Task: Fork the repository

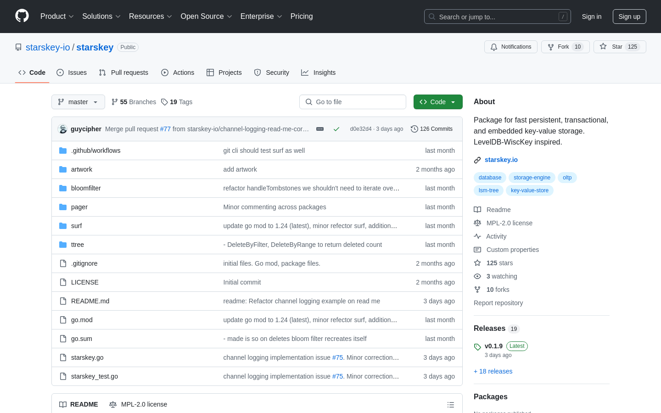Action: [x=565, y=47]
